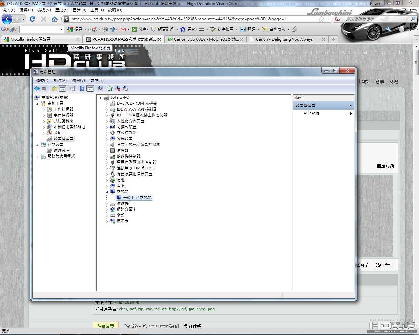Go to Firefox home page icon
The width and height of the screenshot is (419, 335).
(55, 19)
